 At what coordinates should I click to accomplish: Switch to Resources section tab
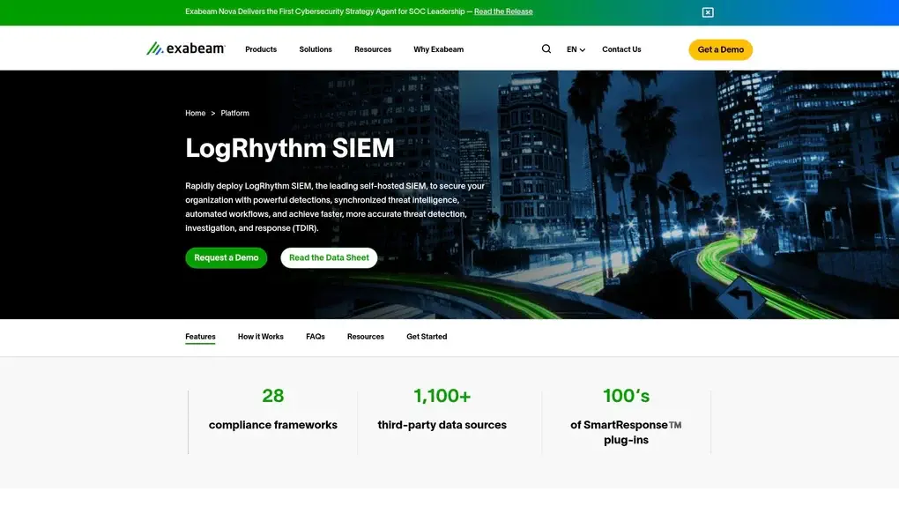(365, 337)
